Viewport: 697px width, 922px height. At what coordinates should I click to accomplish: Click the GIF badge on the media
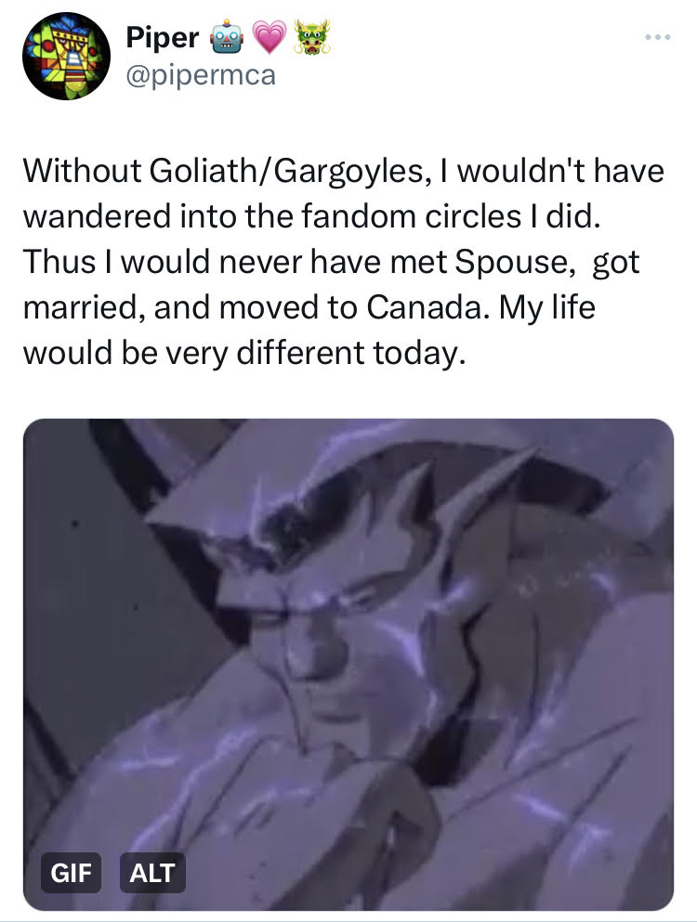pos(71,873)
